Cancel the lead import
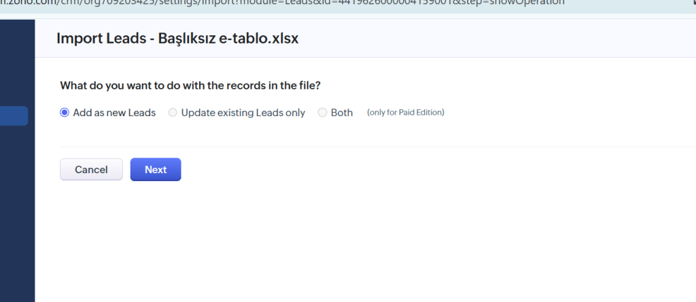 91,170
